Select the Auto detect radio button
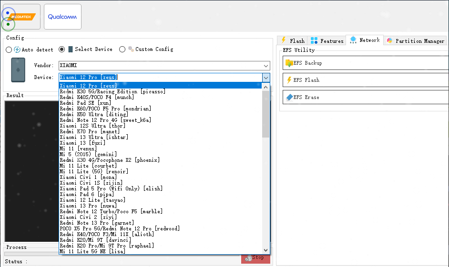 pos(9,49)
